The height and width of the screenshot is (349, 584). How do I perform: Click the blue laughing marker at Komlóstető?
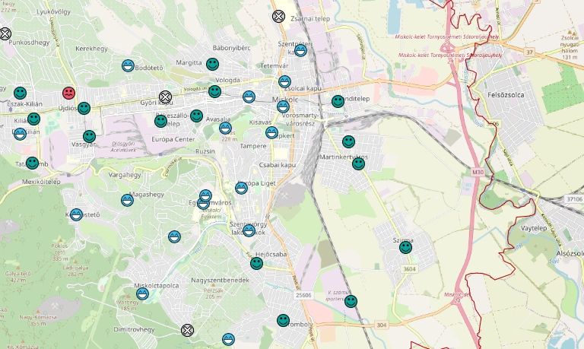(x=76, y=214)
